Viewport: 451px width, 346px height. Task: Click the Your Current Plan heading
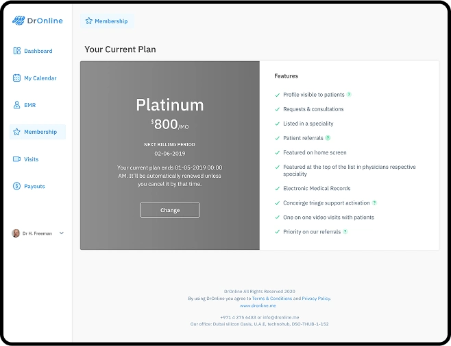[x=120, y=49]
